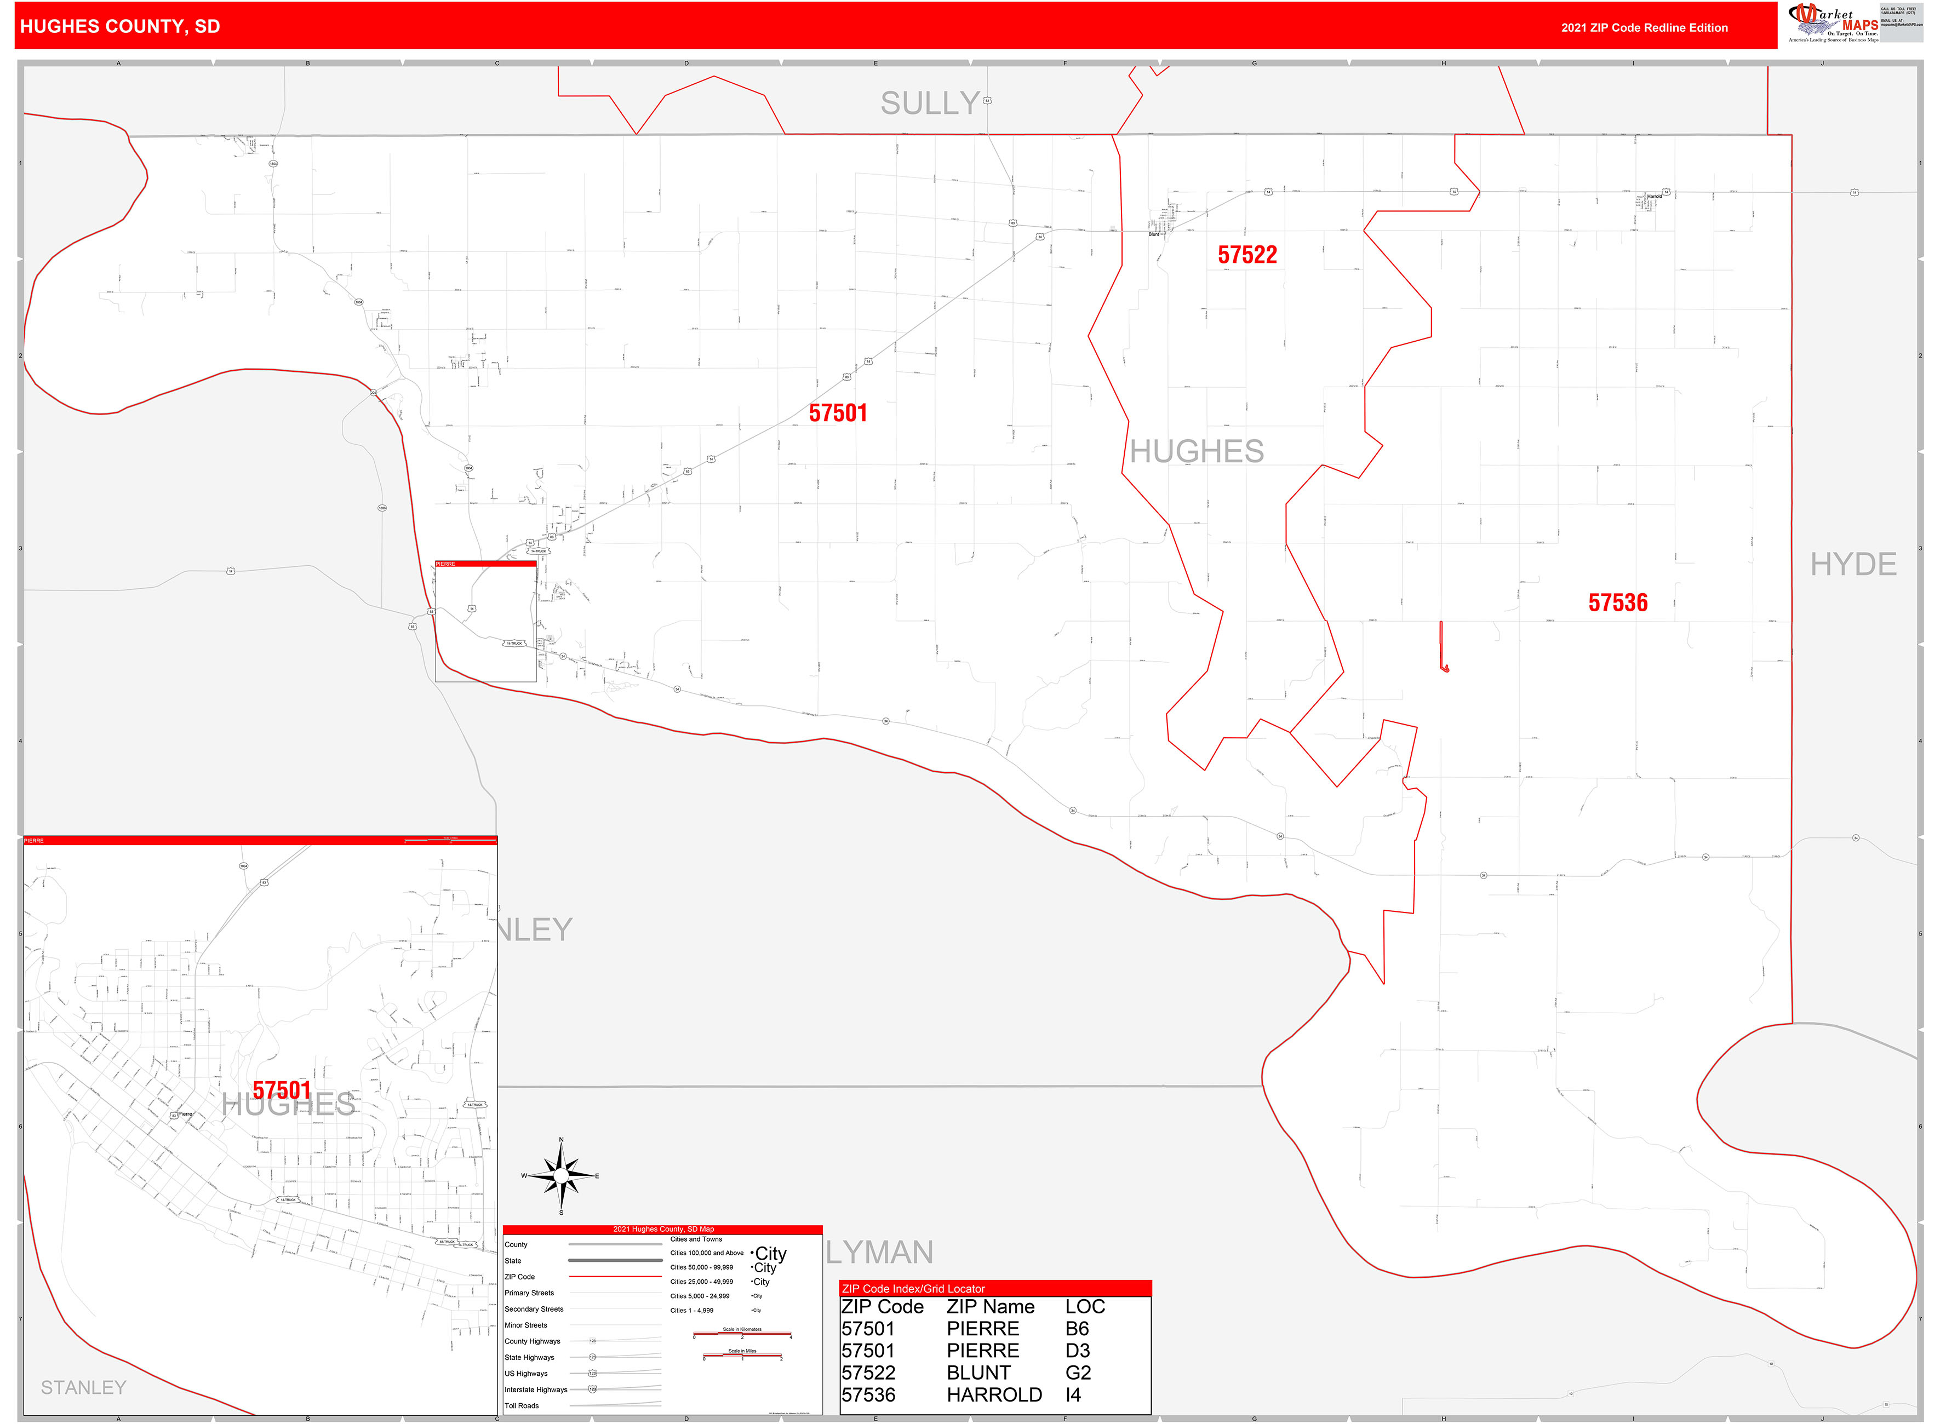Click the compass rose north arrow symbol
This screenshot has height=1424, width=1940.
pos(562,1176)
